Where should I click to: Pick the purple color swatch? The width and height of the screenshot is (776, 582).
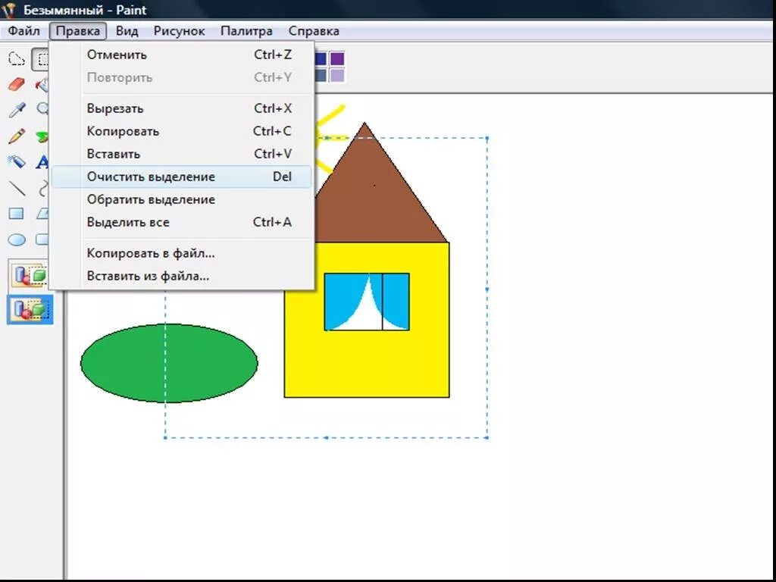coord(337,59)
